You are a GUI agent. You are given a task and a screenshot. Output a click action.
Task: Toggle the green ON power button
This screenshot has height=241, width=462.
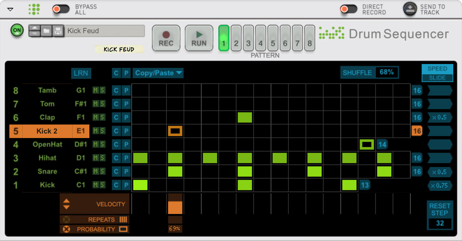pos(17,31)
